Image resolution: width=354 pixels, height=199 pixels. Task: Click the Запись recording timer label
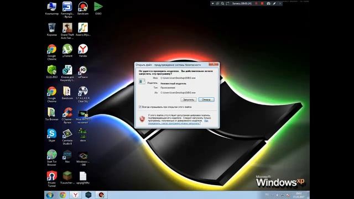click(x=242, y=4)
